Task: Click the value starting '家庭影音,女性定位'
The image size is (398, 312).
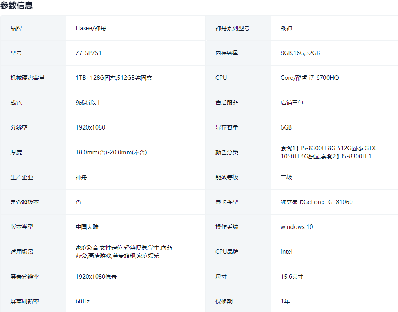Action: click(124, 252)
